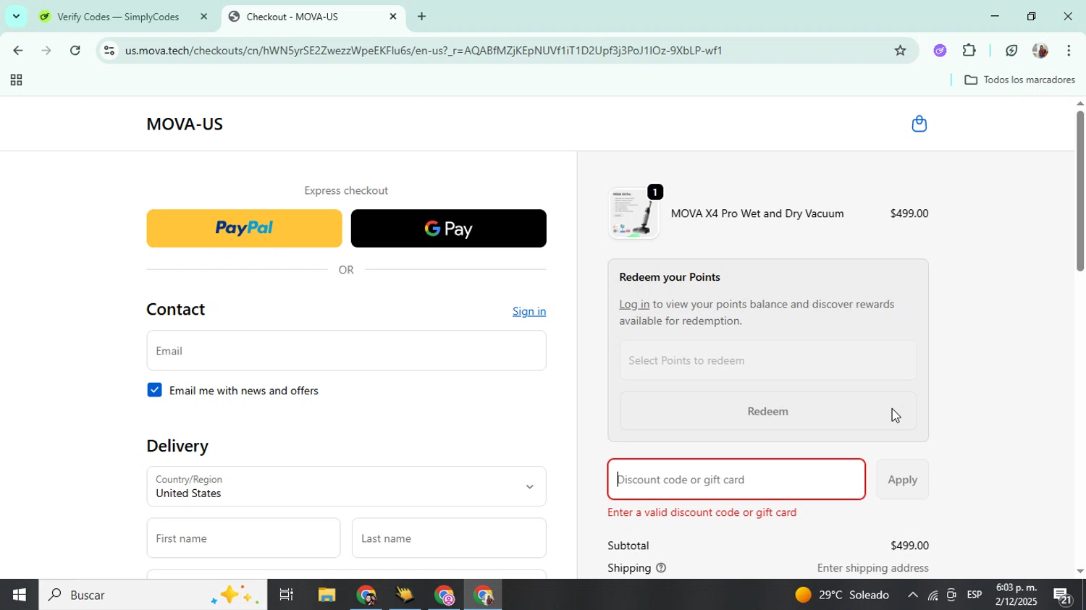Open the Chrome profile avatar
The height and width of the screenshot is (610, 1086).
tap(1040, 51)
